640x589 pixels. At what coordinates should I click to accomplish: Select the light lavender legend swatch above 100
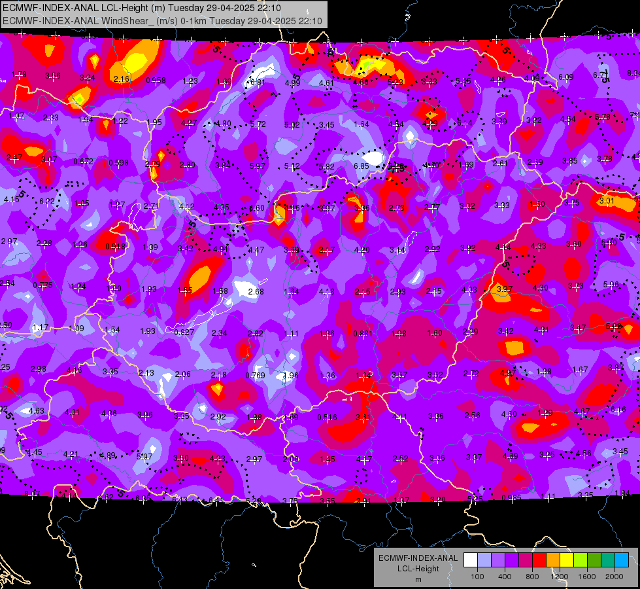(x=484, y=560)
